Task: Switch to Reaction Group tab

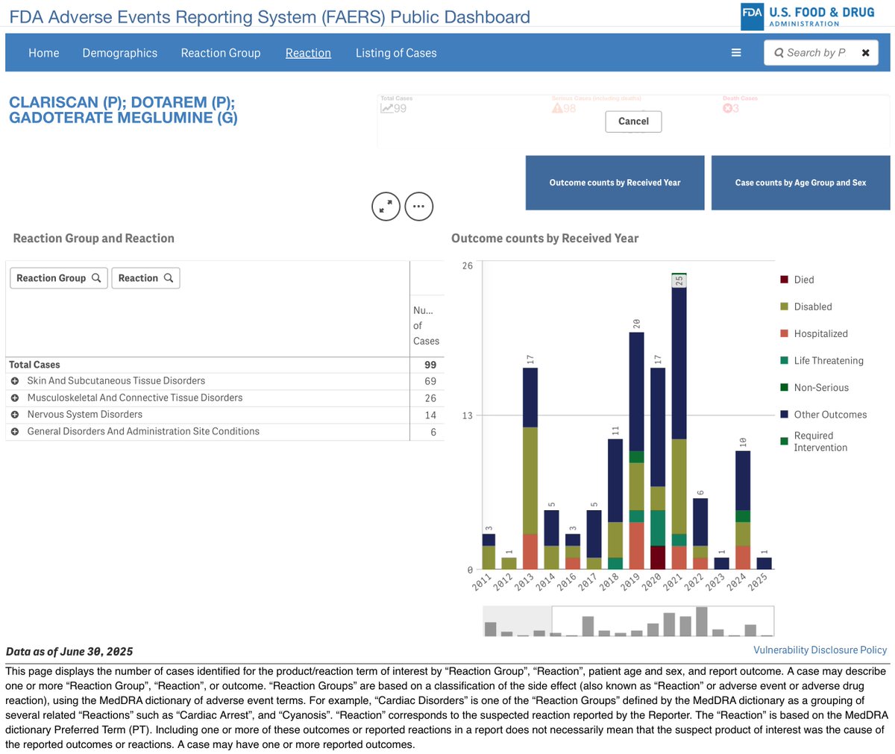Action: pyautogui.click(x=221, y=53)
